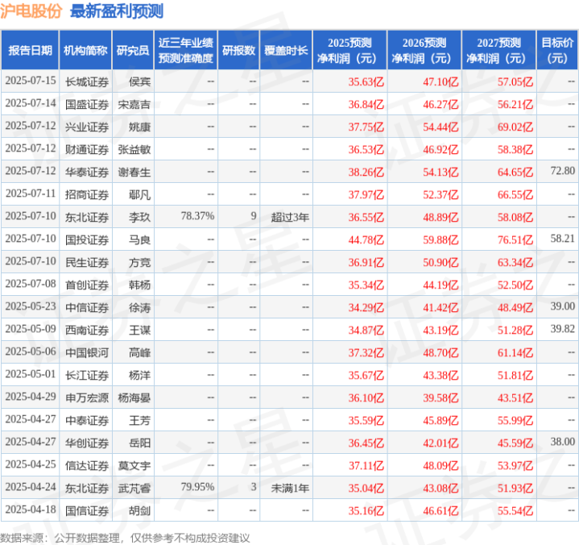Select the 机构简称 column header
579x545 pixels.
click(85, 50)
